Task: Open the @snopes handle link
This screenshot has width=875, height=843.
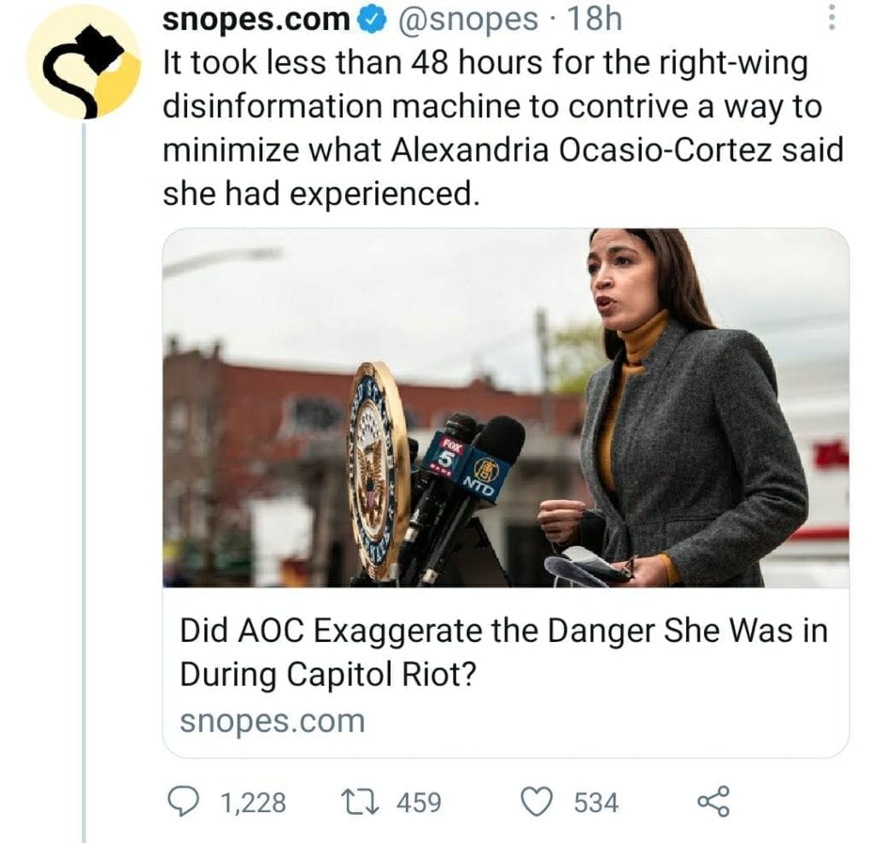Action: click(x=467, y=21)
